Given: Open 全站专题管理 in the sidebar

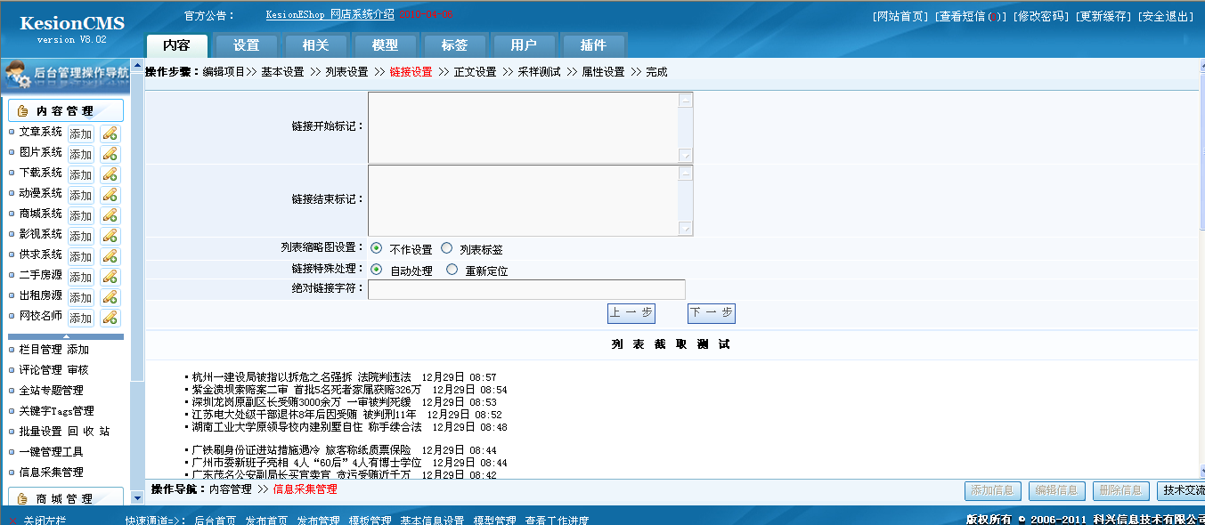Looking at the screenshot, I should click(x=52, y=391).
